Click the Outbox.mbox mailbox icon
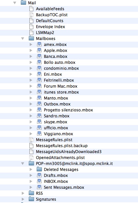 [39, 104]
